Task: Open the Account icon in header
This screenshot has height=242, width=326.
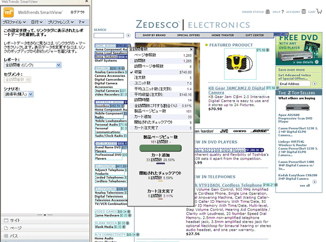Action: tap(304, 11)
